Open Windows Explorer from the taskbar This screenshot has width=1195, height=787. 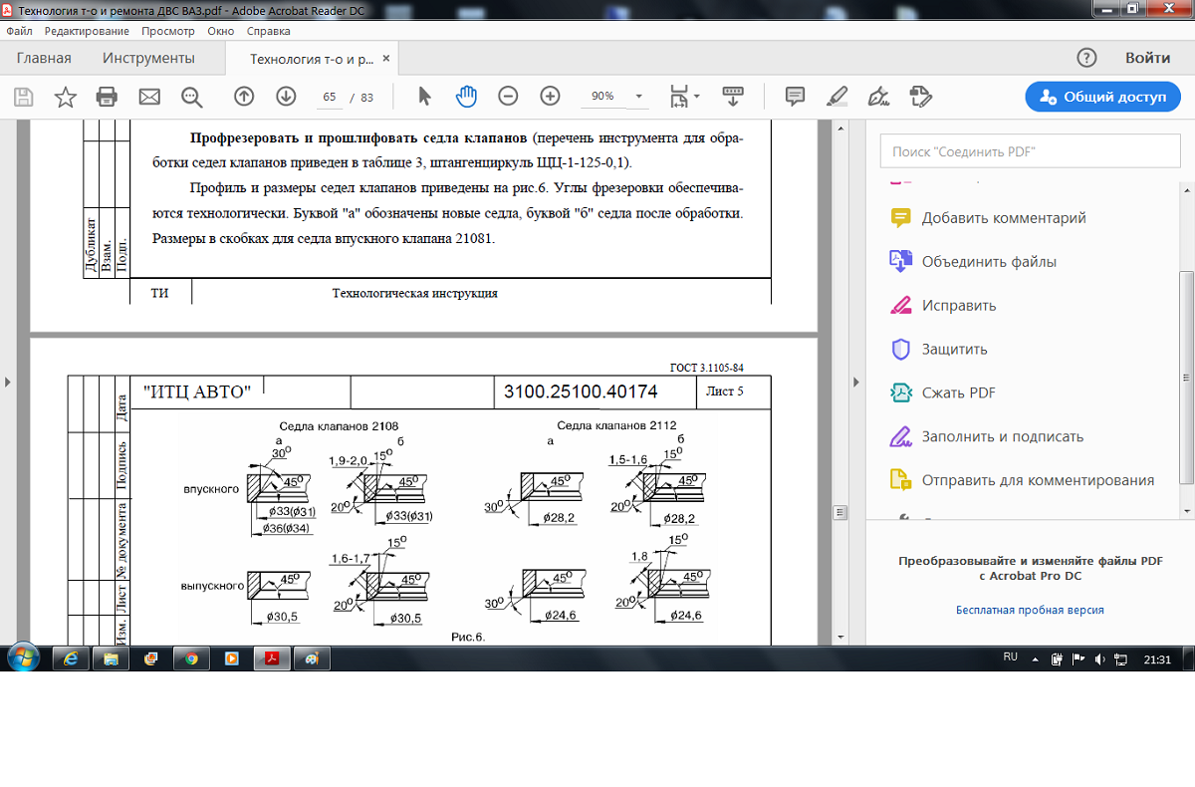click(x=109, y=658)
